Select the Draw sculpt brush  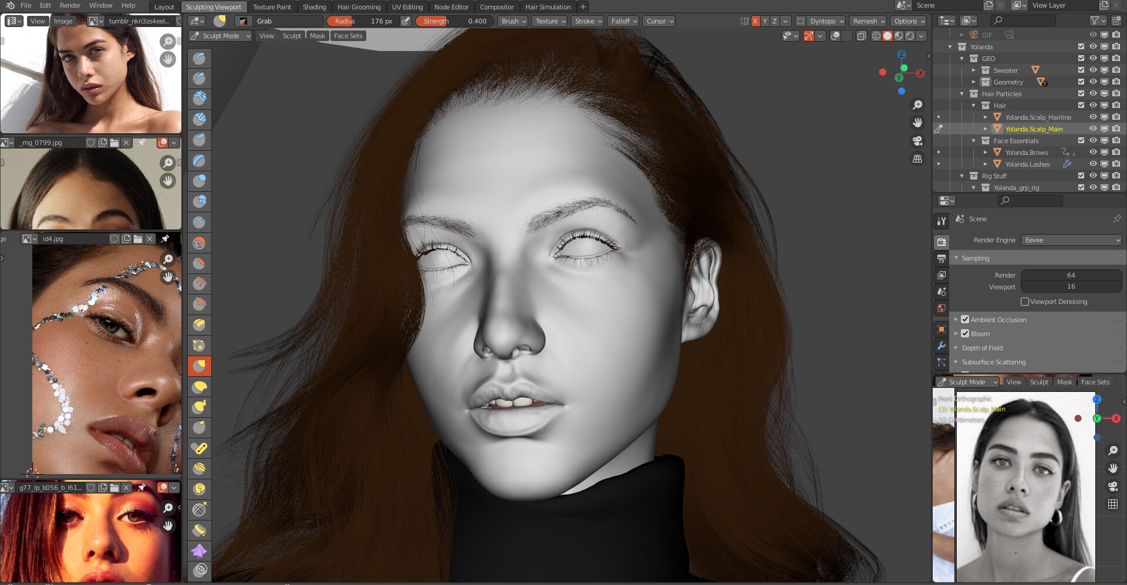coord(200,58)
